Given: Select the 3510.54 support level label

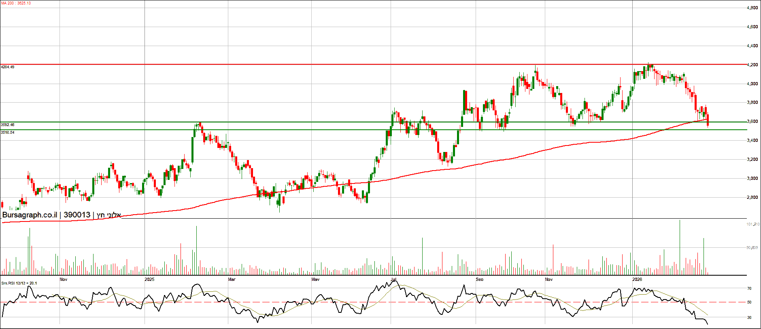Looking at the screenshot, I should (8, 133).
